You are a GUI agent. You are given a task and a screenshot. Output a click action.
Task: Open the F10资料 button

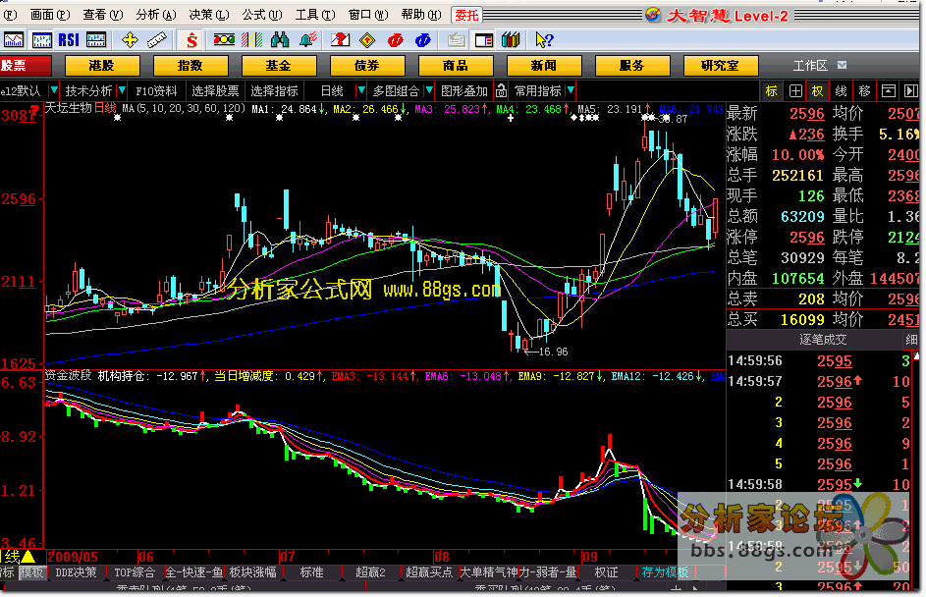(x=156, y=91)
